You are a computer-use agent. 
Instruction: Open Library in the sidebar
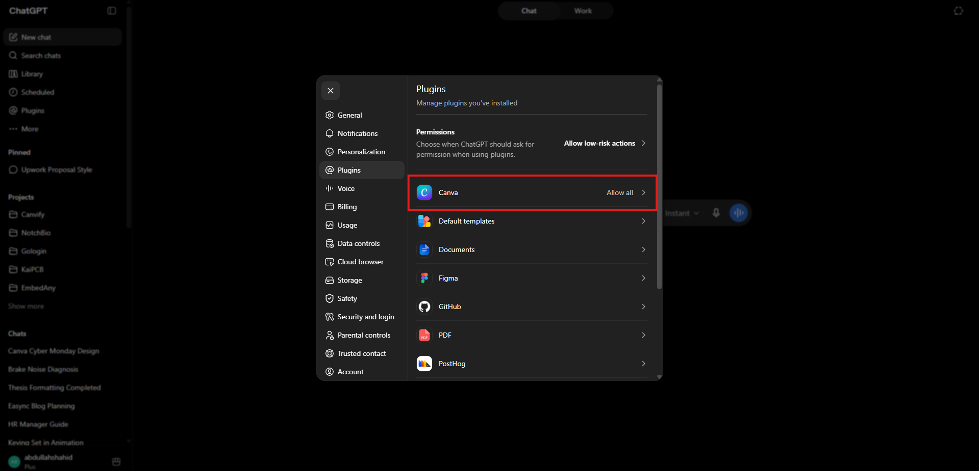click(62, 74)
